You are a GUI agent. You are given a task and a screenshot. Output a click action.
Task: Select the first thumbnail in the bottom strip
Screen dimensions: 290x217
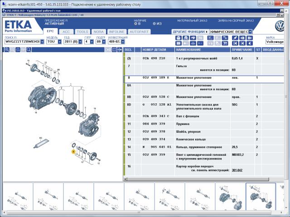[x=18, y=197]
